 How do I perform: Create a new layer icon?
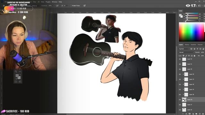[x=200, y=114]
